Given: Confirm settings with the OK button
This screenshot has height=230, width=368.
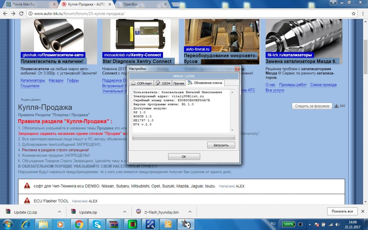Looking at the screenshot, I should point(184,156).
